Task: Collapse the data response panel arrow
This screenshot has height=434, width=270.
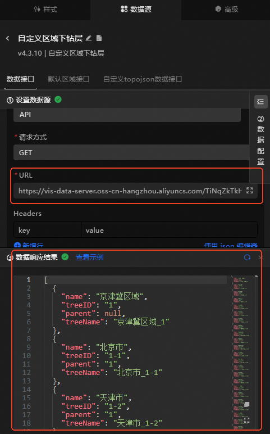Action: pyautogui.click(x=260, y=257)
